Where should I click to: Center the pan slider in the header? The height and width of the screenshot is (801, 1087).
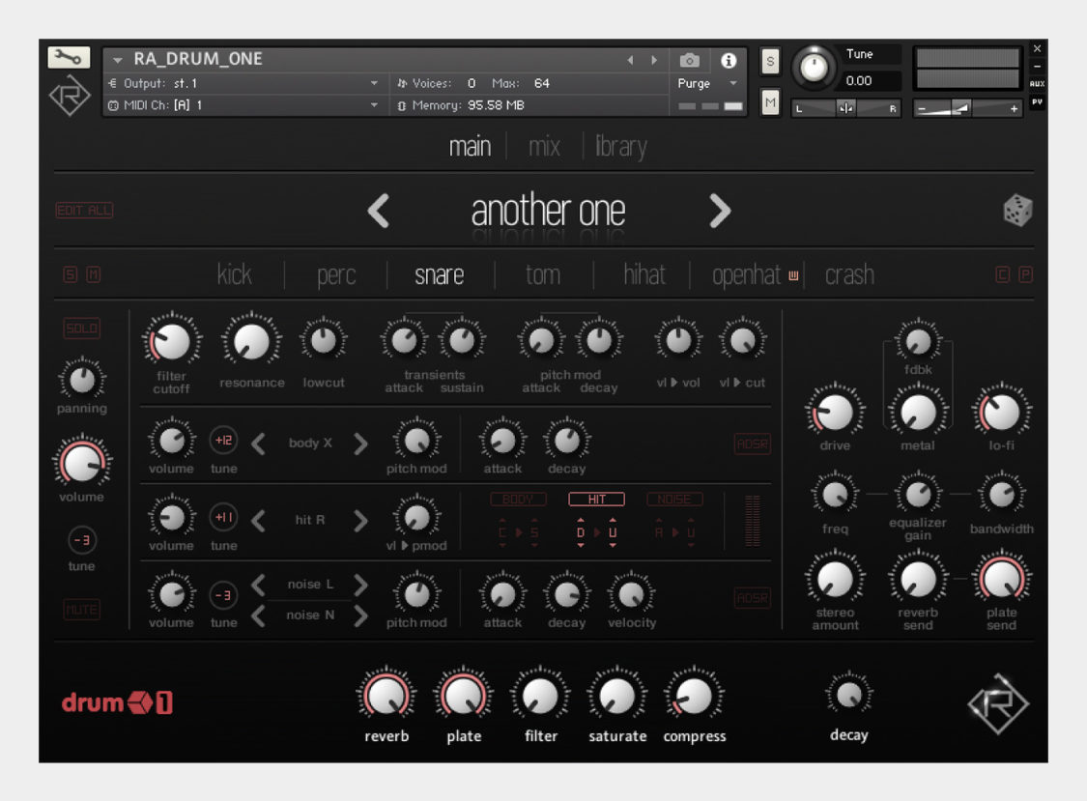(845, 108)
